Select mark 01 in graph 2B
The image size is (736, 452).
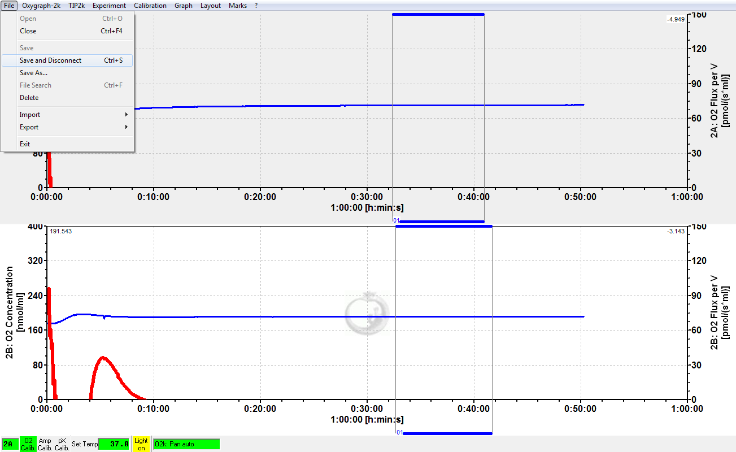(x=399, y=433)
